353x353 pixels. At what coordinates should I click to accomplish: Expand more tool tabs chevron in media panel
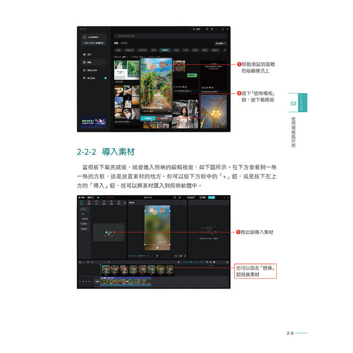pos(124,202)
